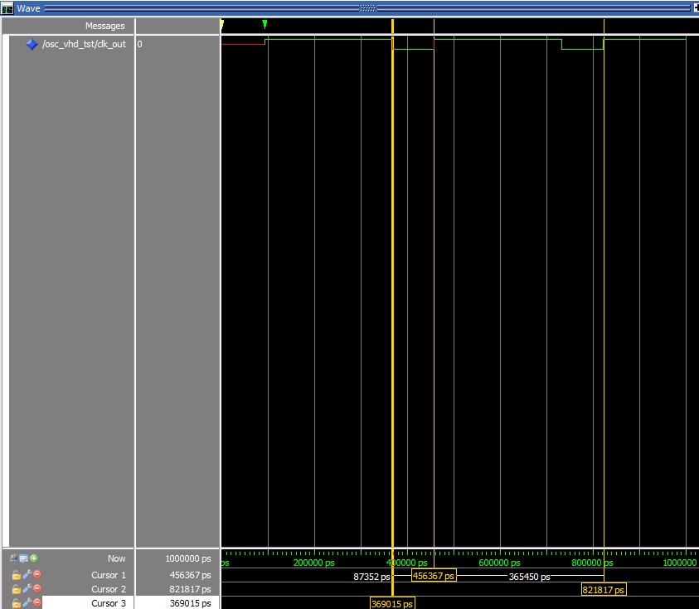Click the Now label
The image size is (699, 609).
[x=116, y=558]
